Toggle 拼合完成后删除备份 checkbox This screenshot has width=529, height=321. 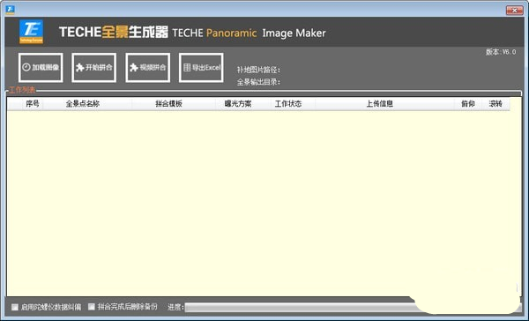[92, 307]
